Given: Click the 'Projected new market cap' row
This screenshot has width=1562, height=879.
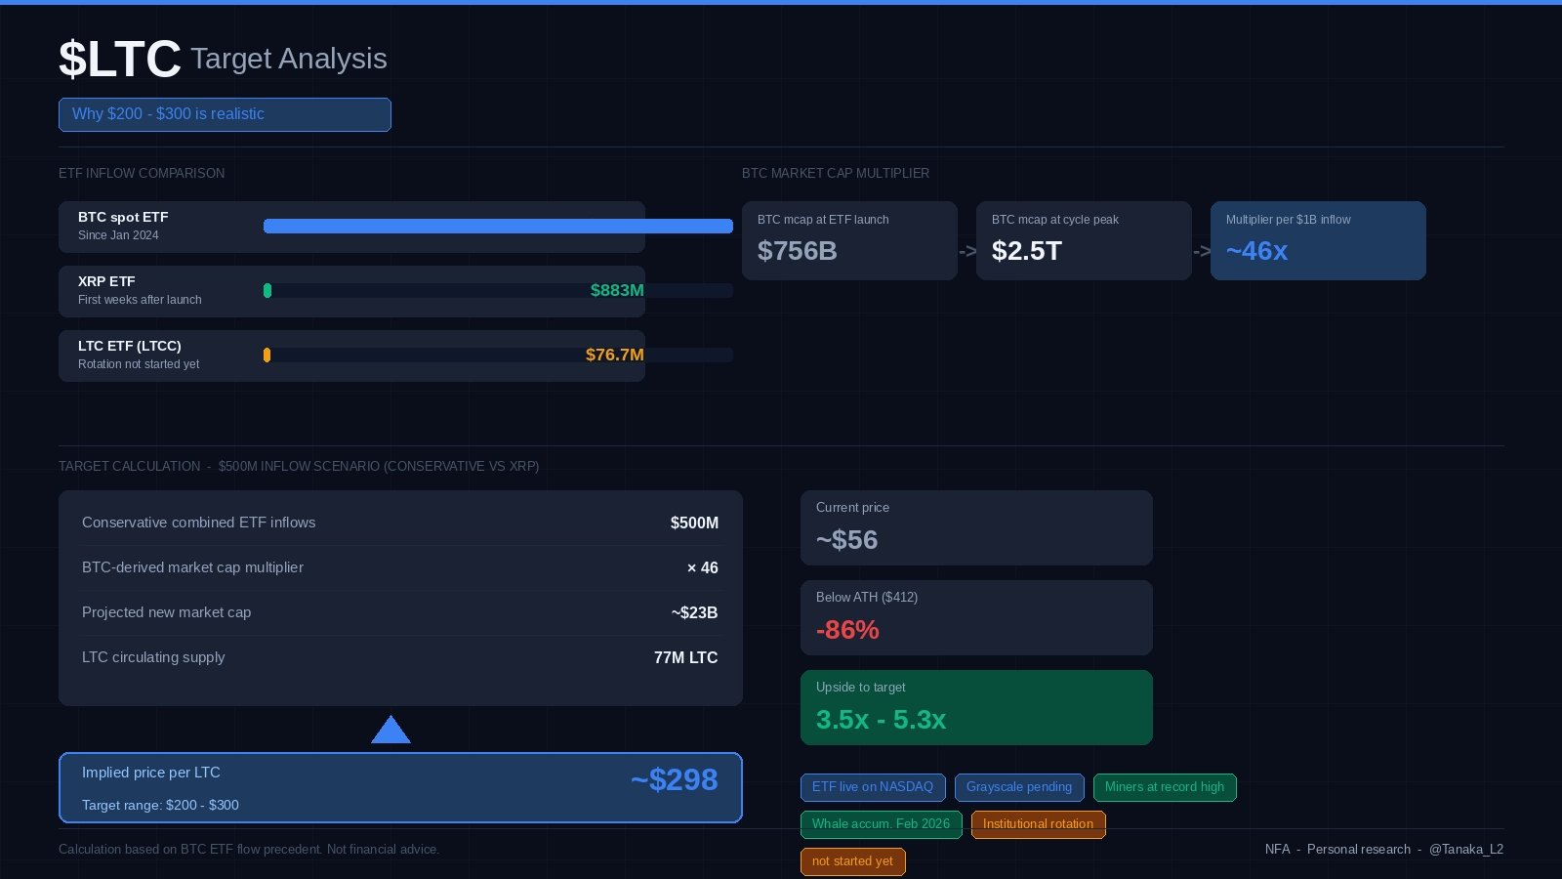Looking at the screenshot, I should 400,612.
